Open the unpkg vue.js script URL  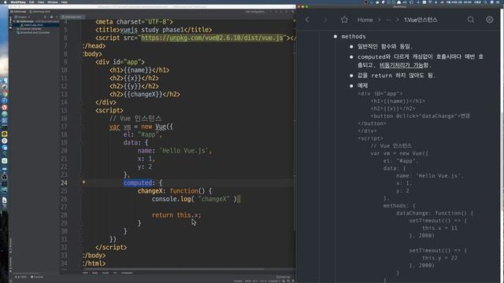point(212,38)
